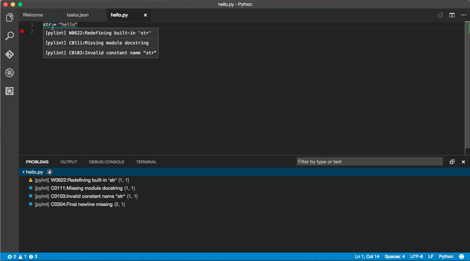Change end of line sequence LF
470x261 pixels.
[431, 257]
